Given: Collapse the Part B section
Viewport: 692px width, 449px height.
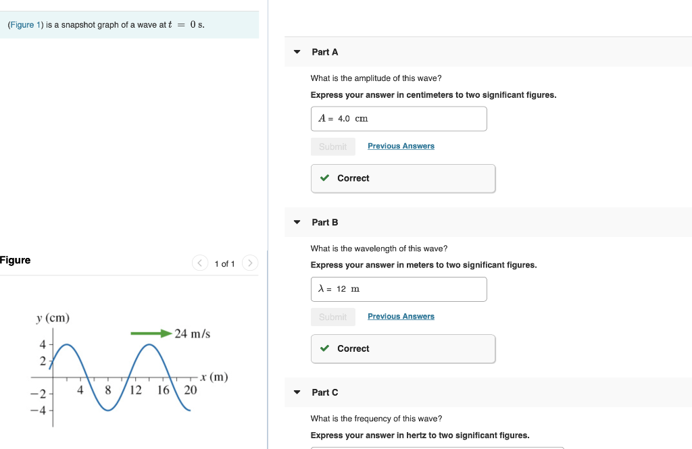Looking at the screenshot, I should pyautogui.click(x=297, y=222).
